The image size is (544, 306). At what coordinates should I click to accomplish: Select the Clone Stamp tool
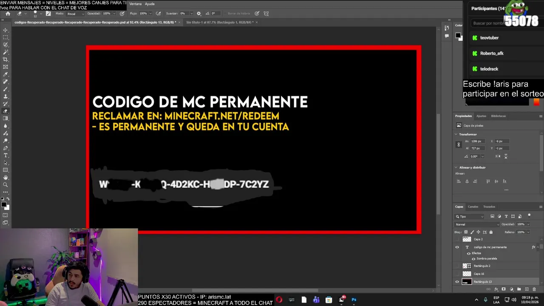tap(6, 96)
